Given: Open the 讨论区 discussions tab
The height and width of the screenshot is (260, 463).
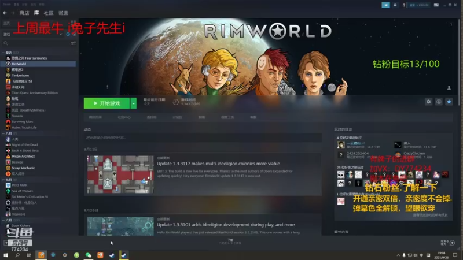Looking at the screenshot, I should [177, 117].
